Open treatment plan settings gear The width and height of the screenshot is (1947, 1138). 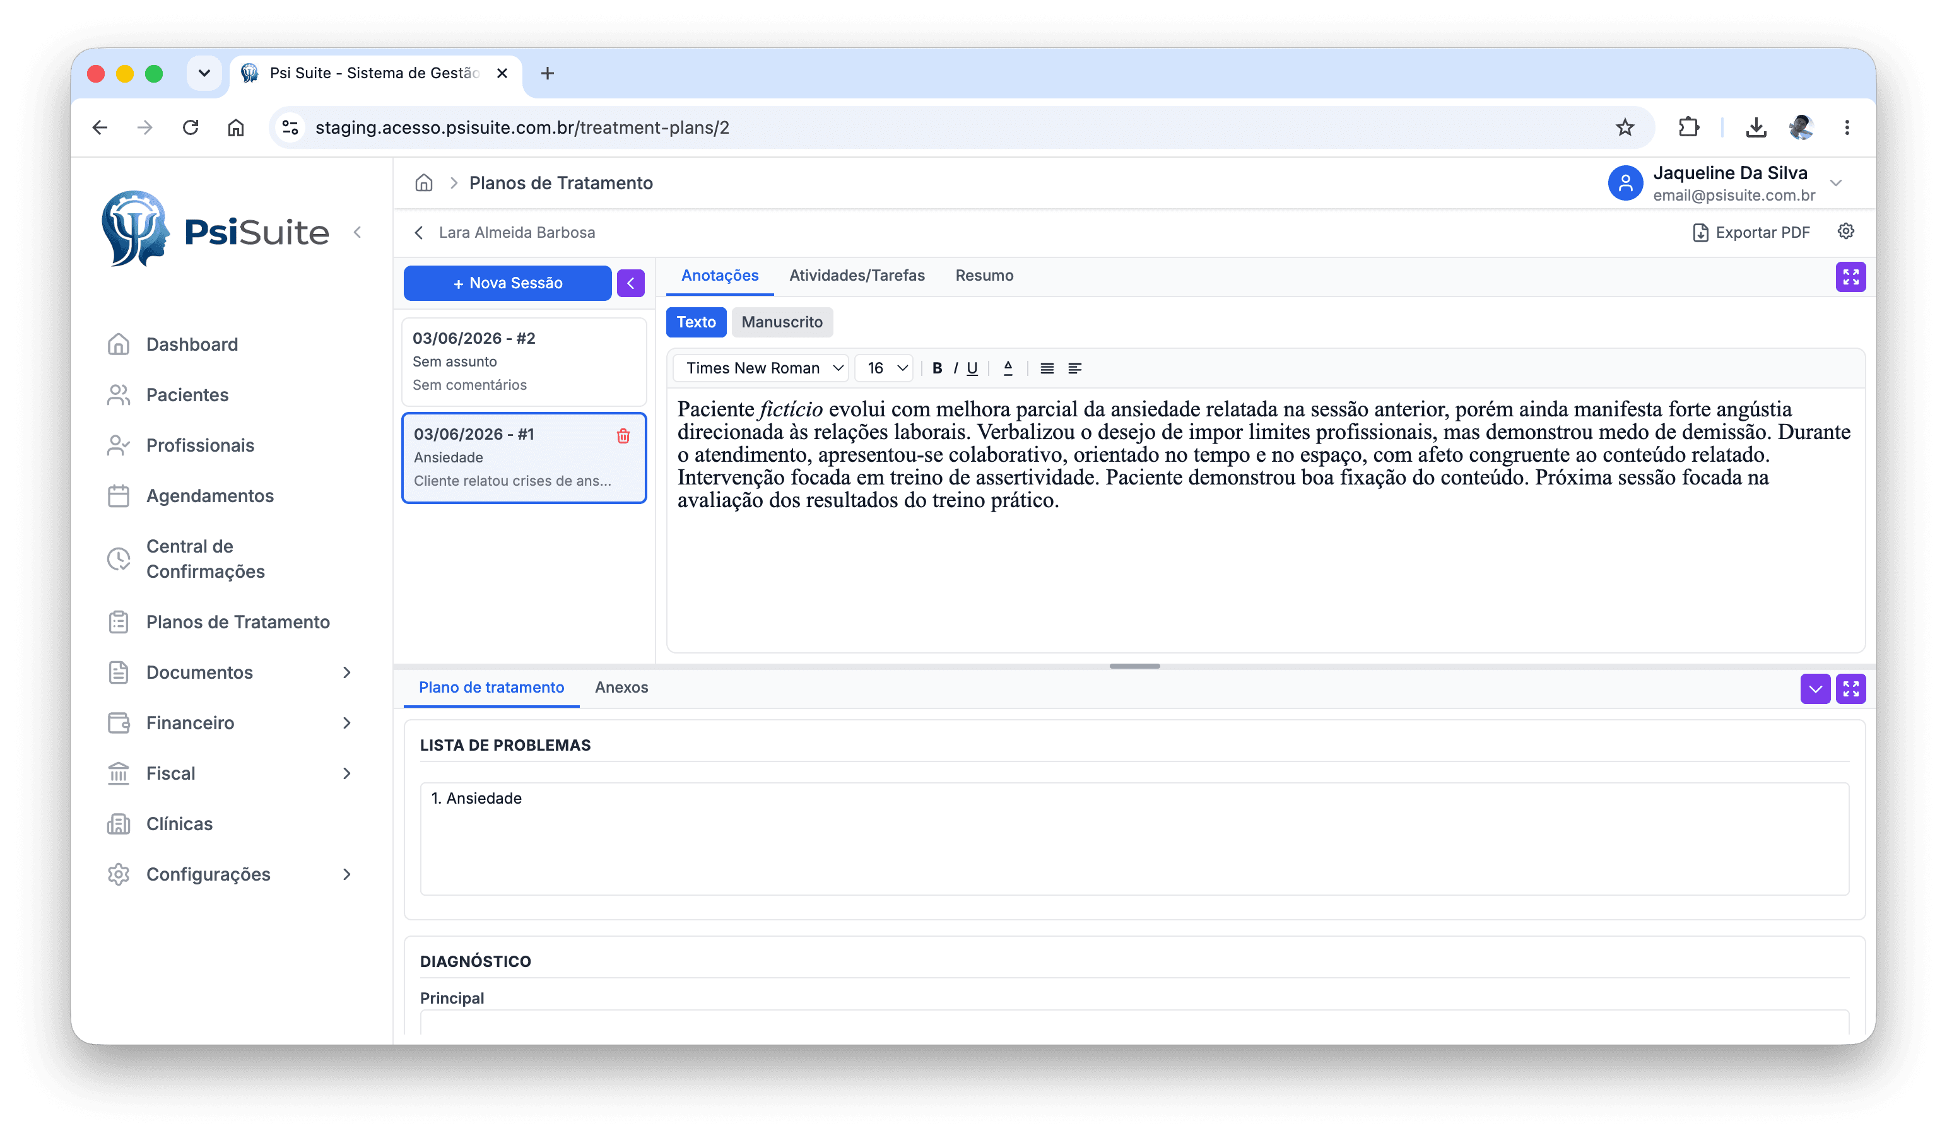[1845, 232]
